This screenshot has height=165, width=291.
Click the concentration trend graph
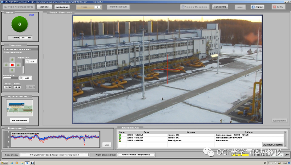pos(55,139)
